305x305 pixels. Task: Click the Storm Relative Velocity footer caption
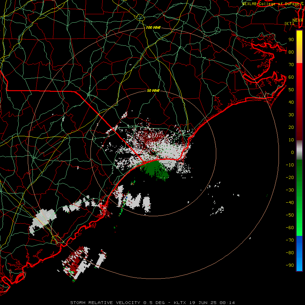(152, 303)
